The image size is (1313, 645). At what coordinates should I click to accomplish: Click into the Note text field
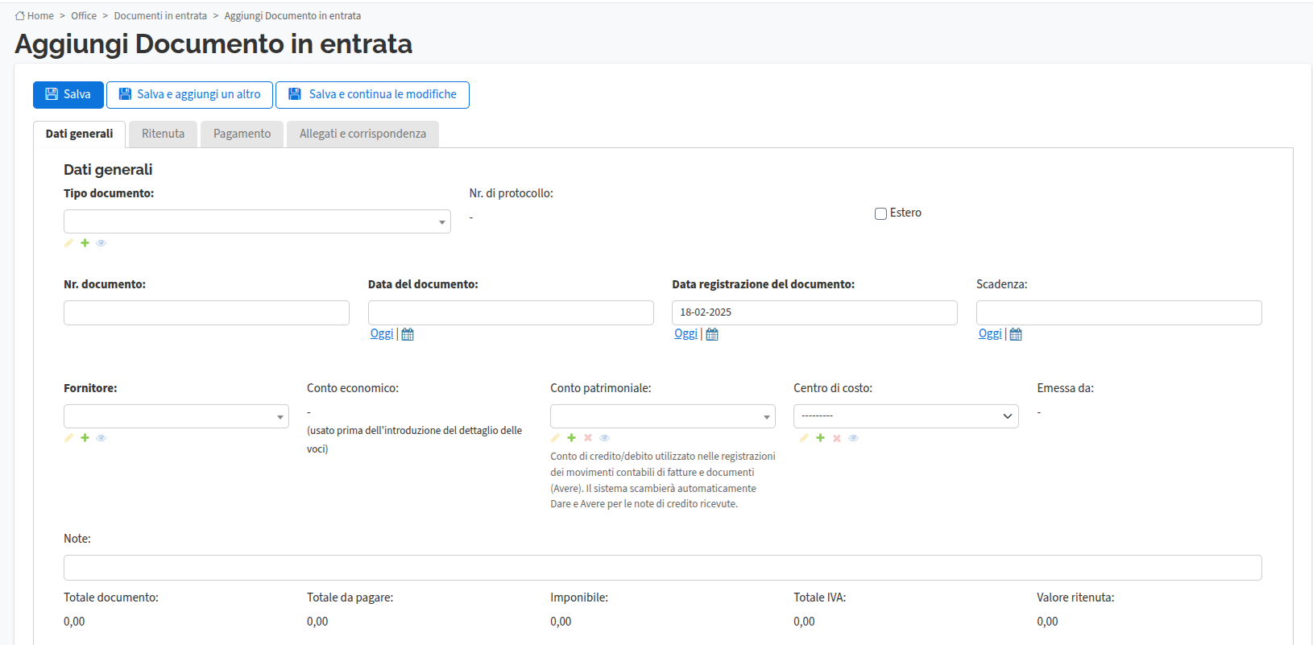(662, 568)
